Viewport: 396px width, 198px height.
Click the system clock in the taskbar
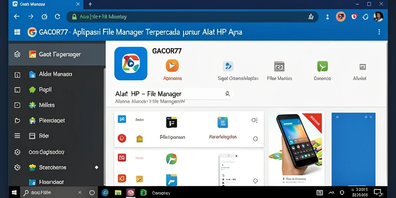(x=360, y=193)
